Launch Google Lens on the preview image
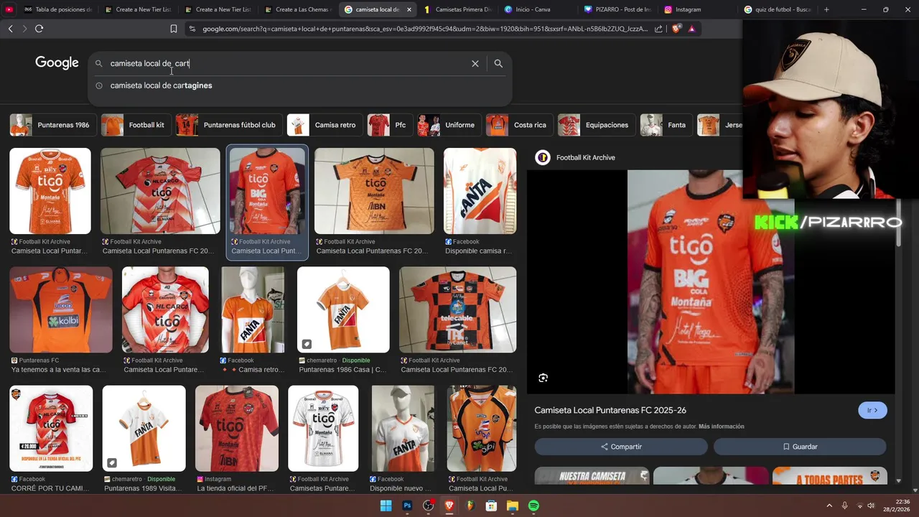 pyautogui.click(x=544, y=378)
